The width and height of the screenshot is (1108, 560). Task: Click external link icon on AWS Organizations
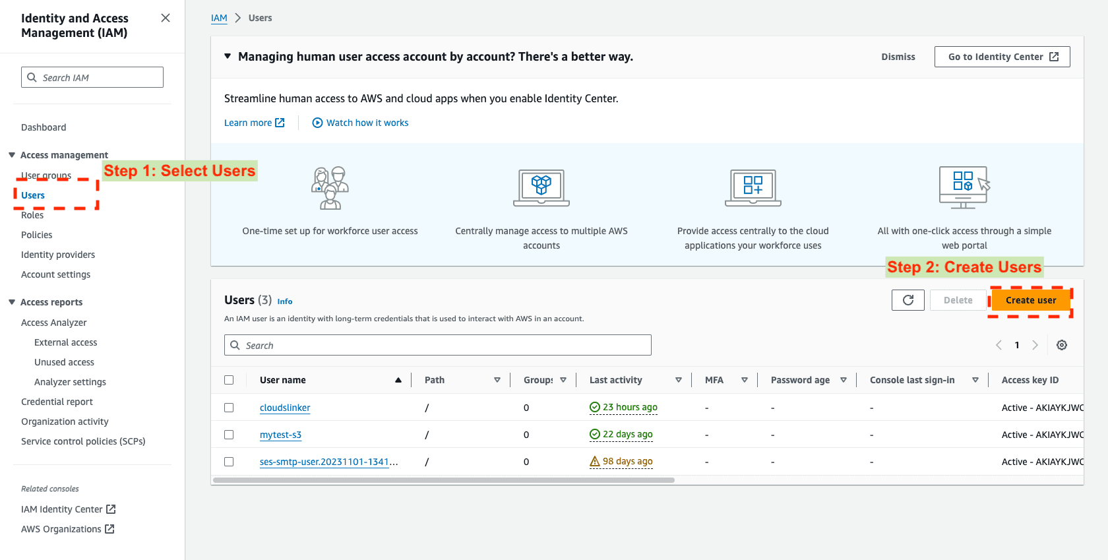coord(109,529)
